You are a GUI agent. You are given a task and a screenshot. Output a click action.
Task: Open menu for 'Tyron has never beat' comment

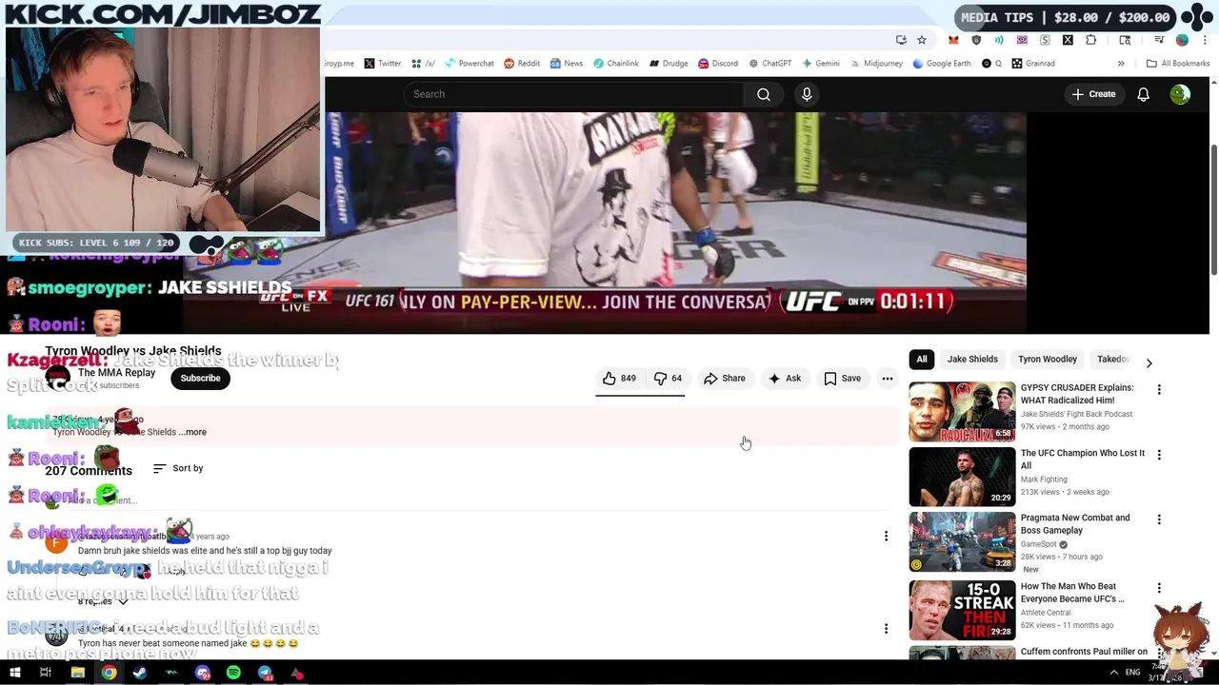coord(886,629)
